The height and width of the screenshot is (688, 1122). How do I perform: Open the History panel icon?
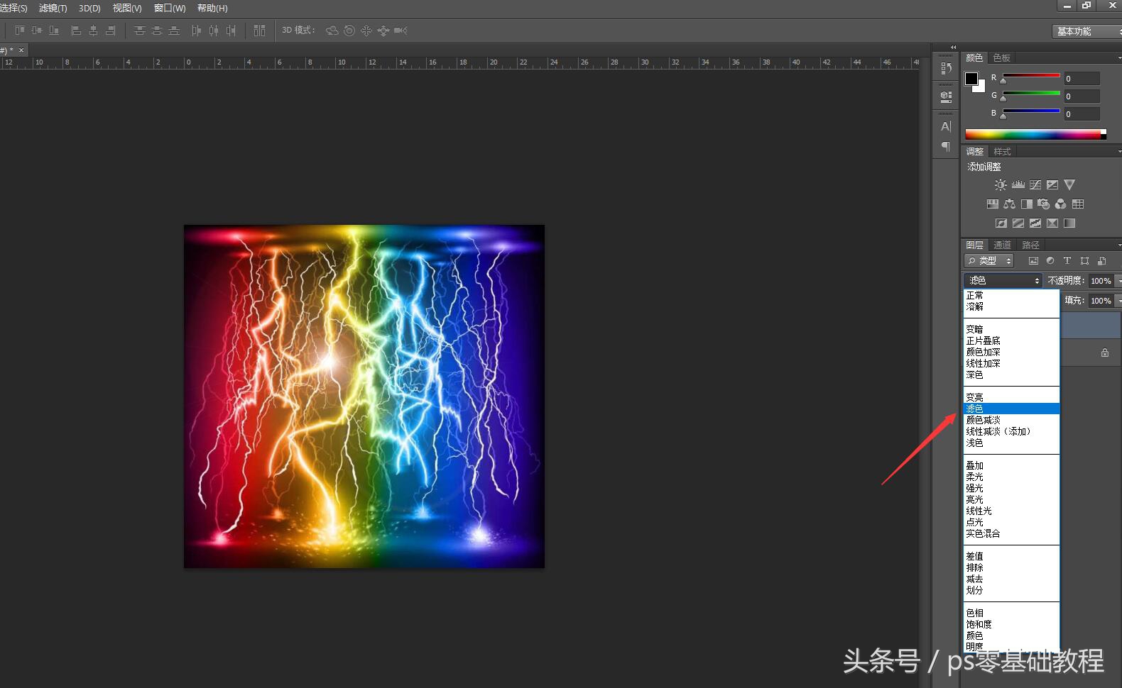tap(946, 68)
